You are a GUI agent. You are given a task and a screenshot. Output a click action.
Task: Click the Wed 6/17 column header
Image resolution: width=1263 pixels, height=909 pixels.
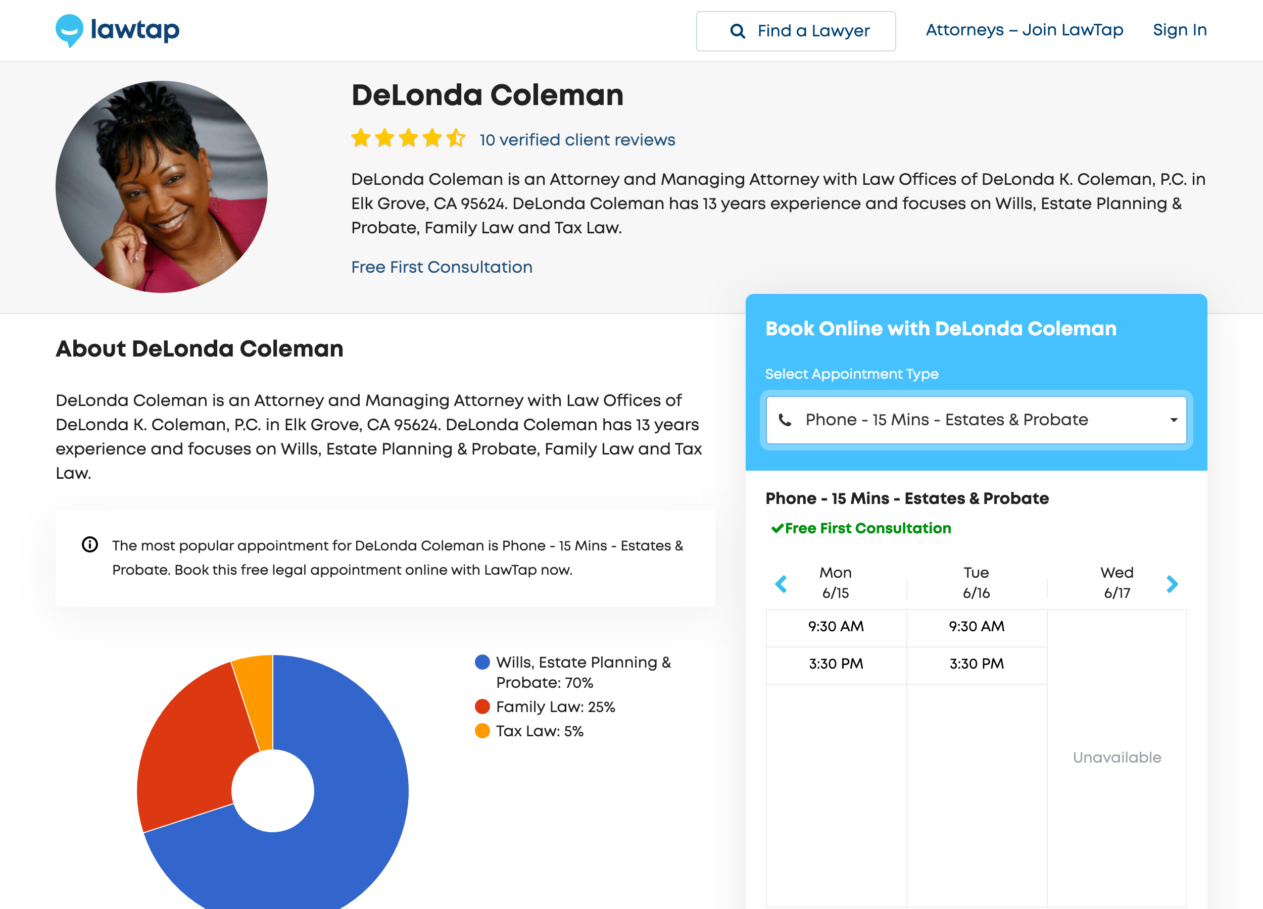coord(1117,583)
